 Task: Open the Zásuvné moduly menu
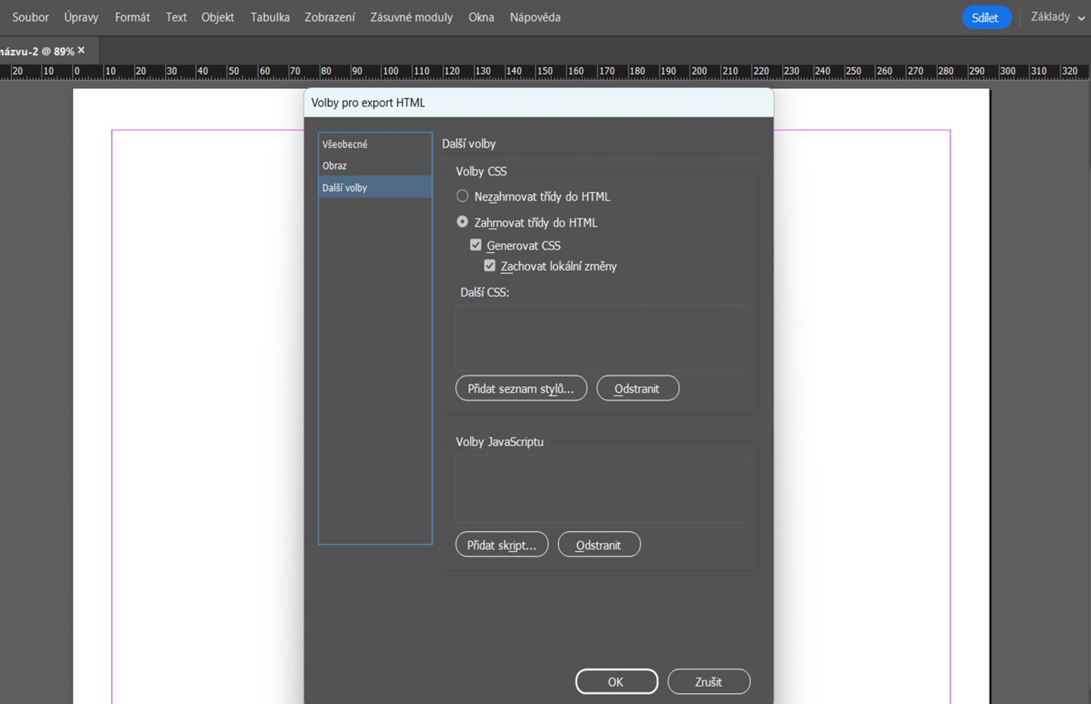411,18
